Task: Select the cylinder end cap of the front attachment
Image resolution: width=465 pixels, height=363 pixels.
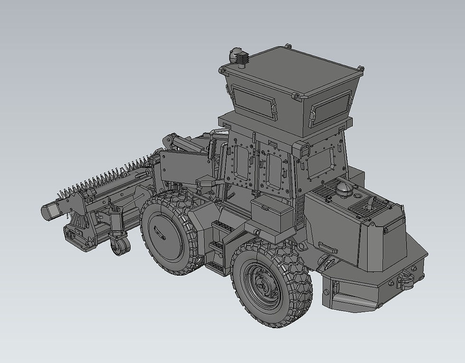Action: pyautogui.click(x=50, y=211)
